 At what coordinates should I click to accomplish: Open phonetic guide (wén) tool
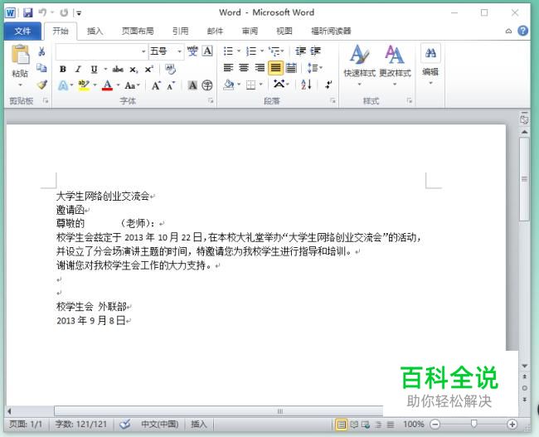(192, 51)
